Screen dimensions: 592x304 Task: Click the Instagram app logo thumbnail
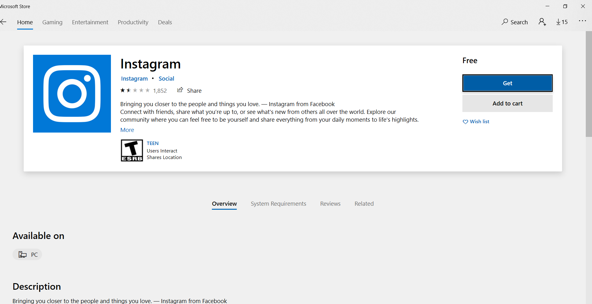(72, 93)
